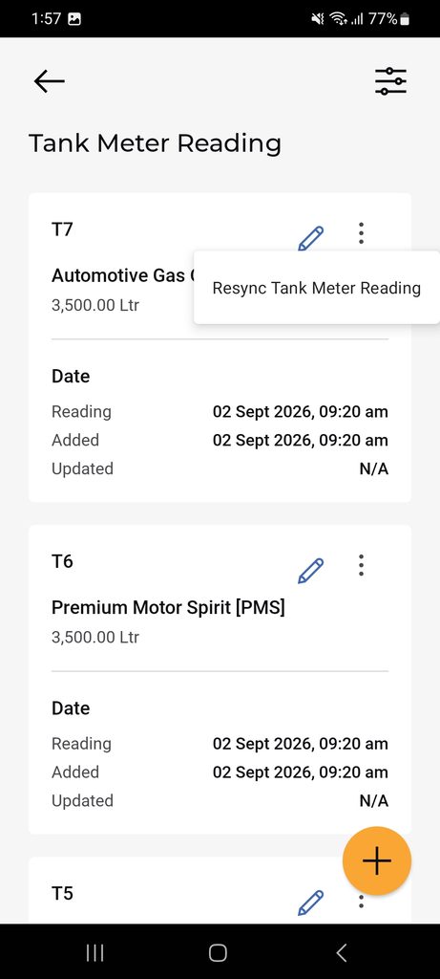440x979 pixels.
Task: Open the filter sliders icon
Action: 390,81
